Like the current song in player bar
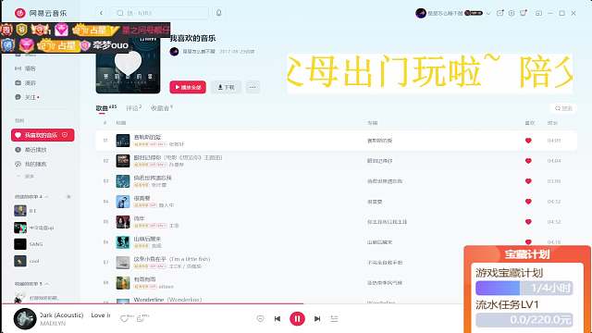592x333 pixels. point(123,319)
